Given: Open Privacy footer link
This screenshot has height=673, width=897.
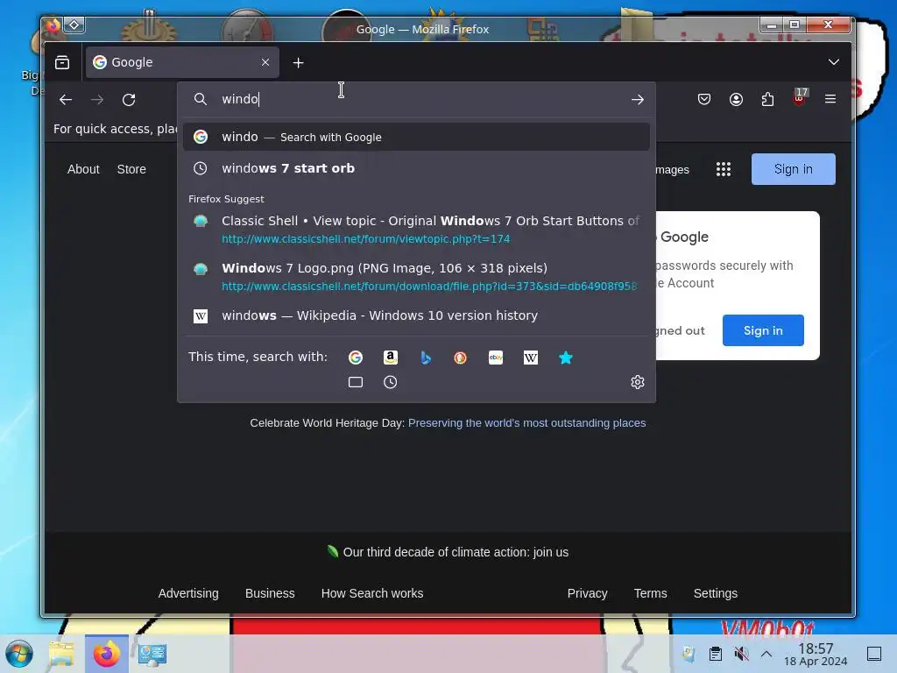Looking at the screenshot, I should pyautogui.click(x=588, y=593).
